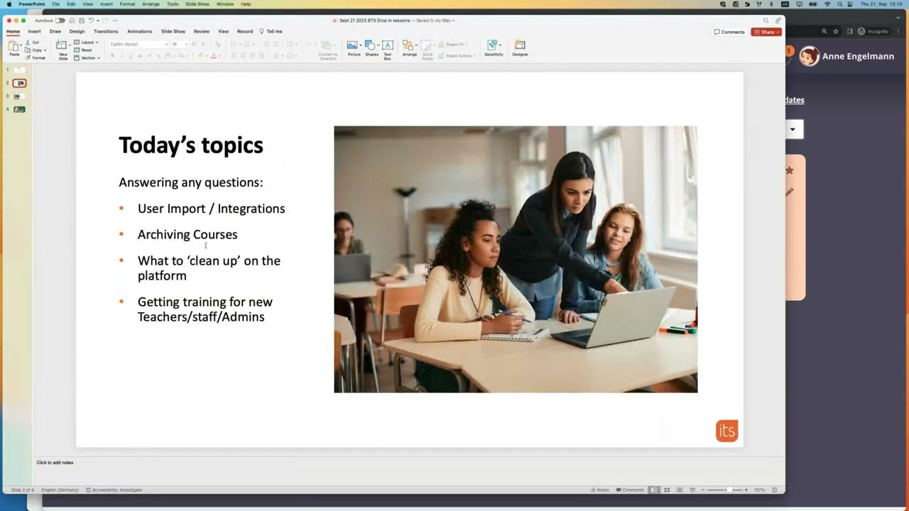Click the Cut scissors icon
Viewport: 909px width, 511px height.
[27, 43]
